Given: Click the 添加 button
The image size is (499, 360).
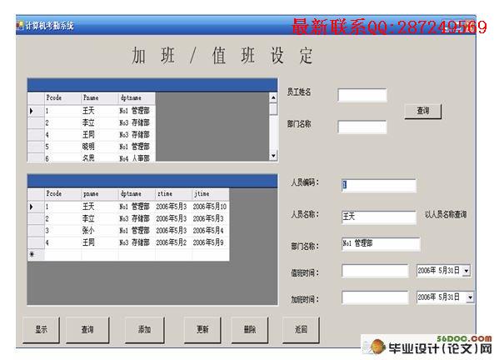Looking at the screenshot, I should point(145,330).
